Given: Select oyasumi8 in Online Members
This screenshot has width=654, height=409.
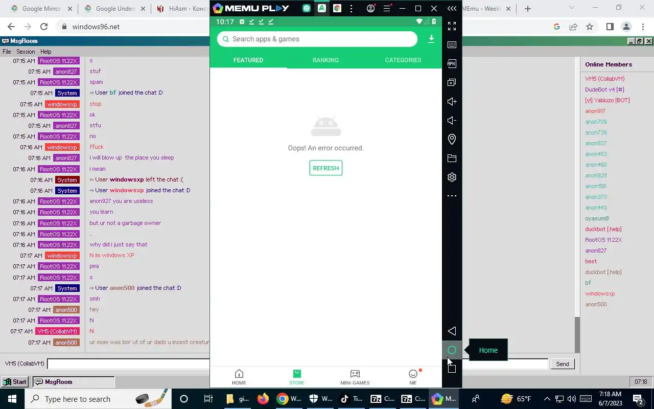Looking at the screenshot, I should [597, 218].
